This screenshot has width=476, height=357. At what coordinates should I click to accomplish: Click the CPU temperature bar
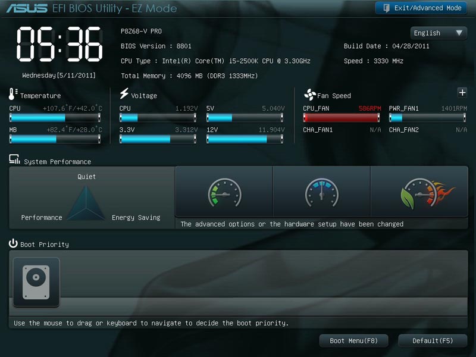(55, 117)
